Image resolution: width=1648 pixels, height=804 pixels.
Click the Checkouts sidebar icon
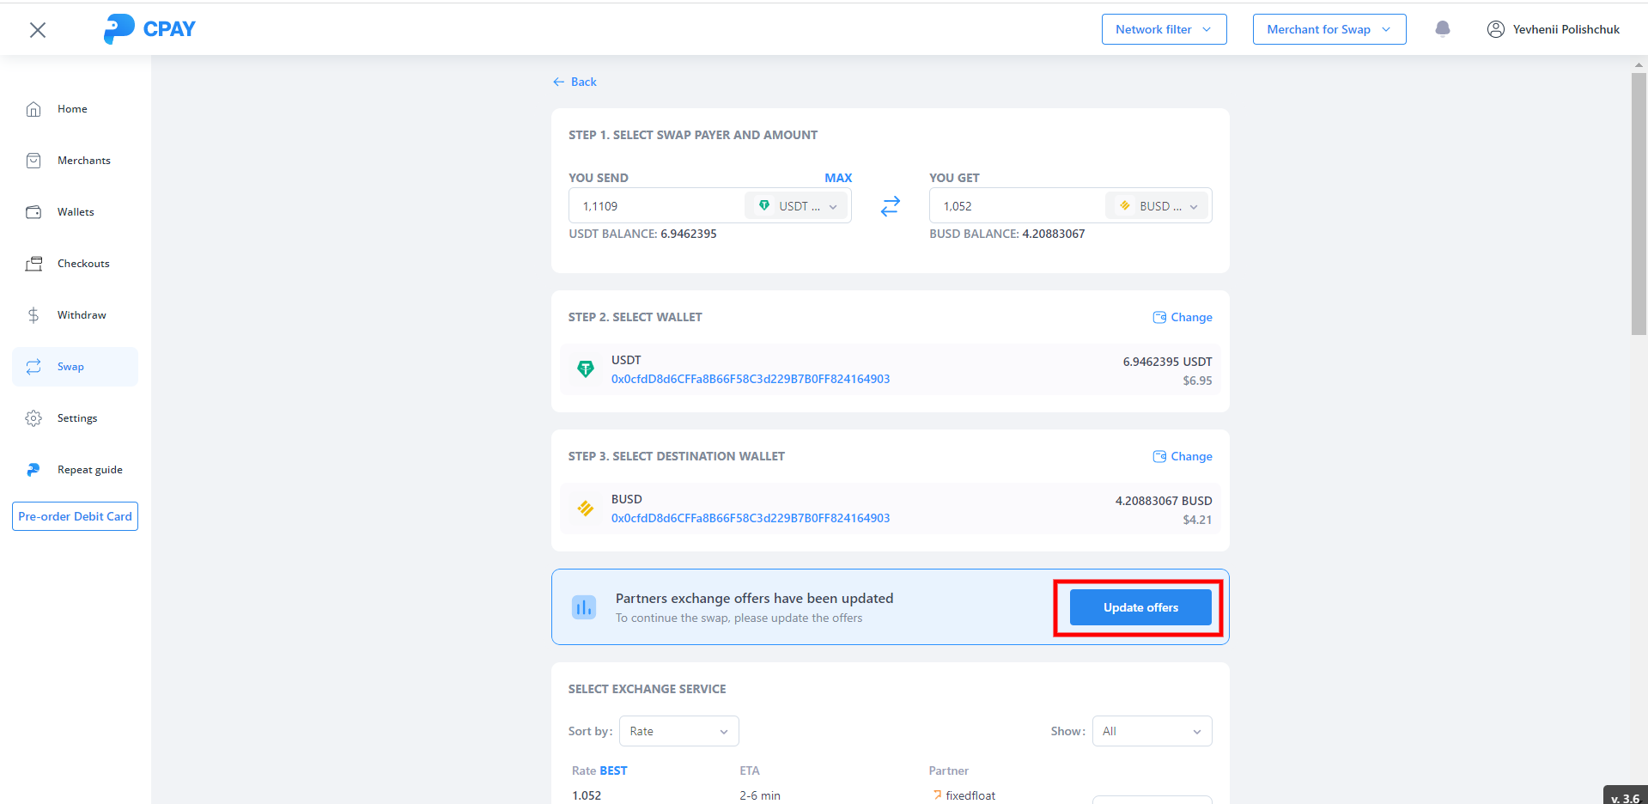pyautogui.click(x=33, y=264)
